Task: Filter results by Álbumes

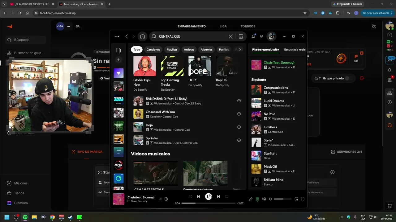Action: tap(206, 50)
